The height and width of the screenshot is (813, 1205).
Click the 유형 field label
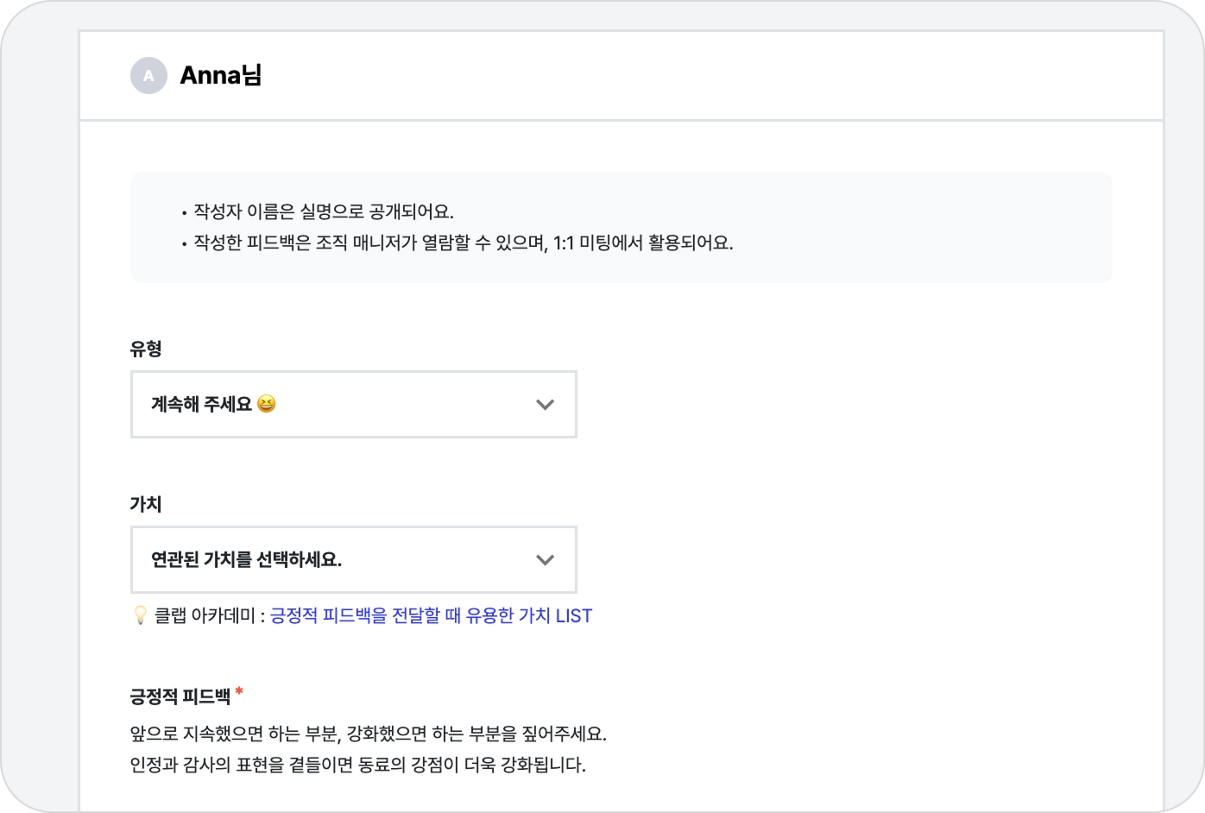146,349
